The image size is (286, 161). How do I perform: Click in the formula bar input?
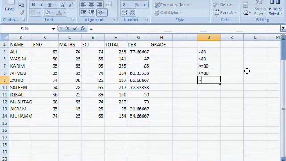184,29
